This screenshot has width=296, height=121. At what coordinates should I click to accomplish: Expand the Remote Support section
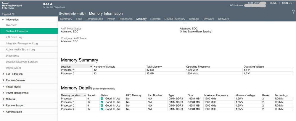(3, 105)
